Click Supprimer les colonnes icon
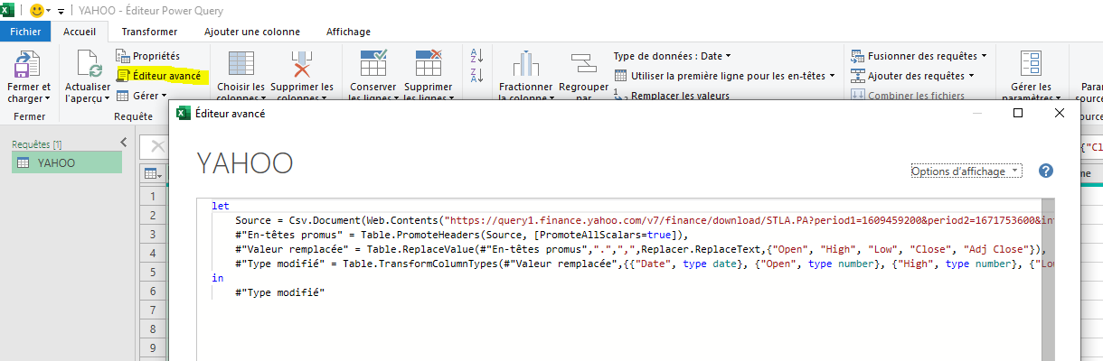 coord(302,64)
